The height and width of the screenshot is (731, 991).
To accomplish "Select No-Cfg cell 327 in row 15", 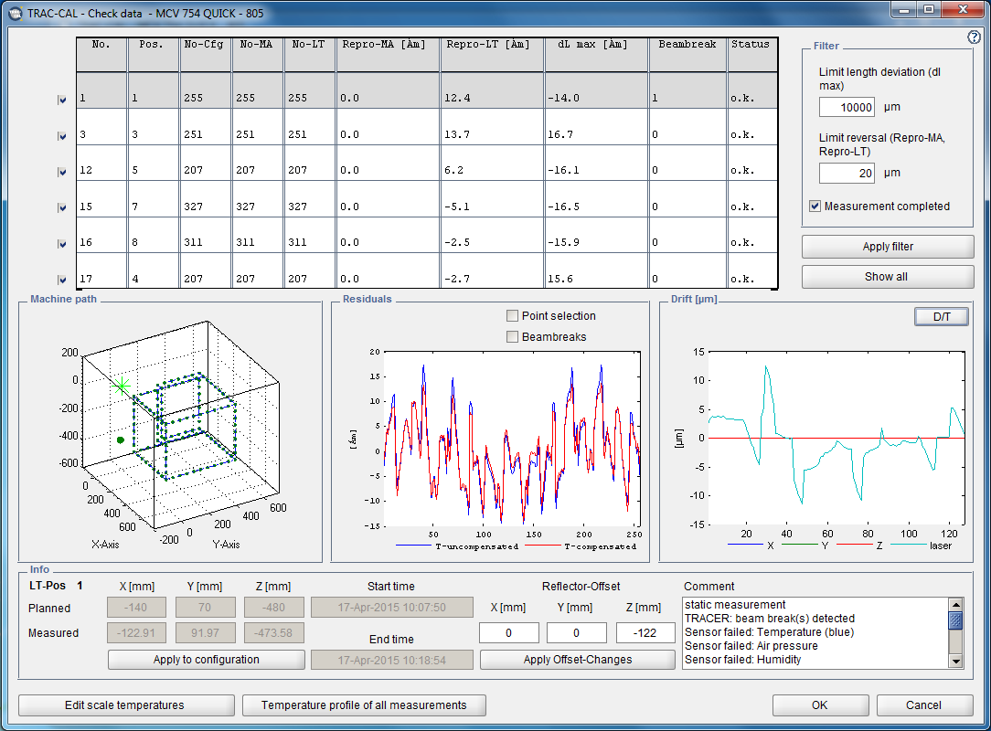I will (x=205, y=199).
